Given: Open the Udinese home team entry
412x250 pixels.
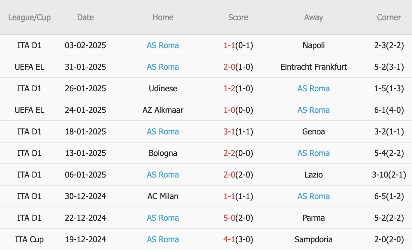Looking at the screenshot, I should tap(163, 89).
